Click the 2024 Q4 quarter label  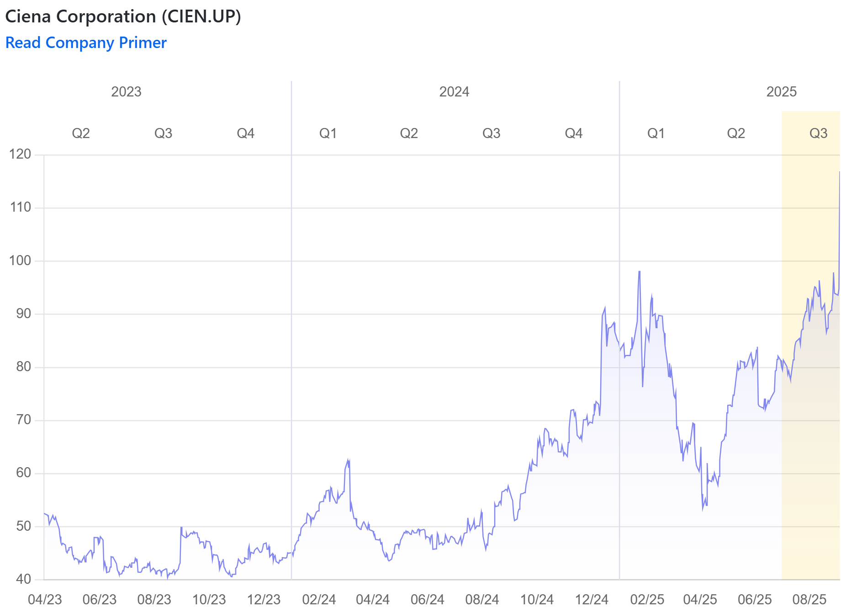pos(574,133)
